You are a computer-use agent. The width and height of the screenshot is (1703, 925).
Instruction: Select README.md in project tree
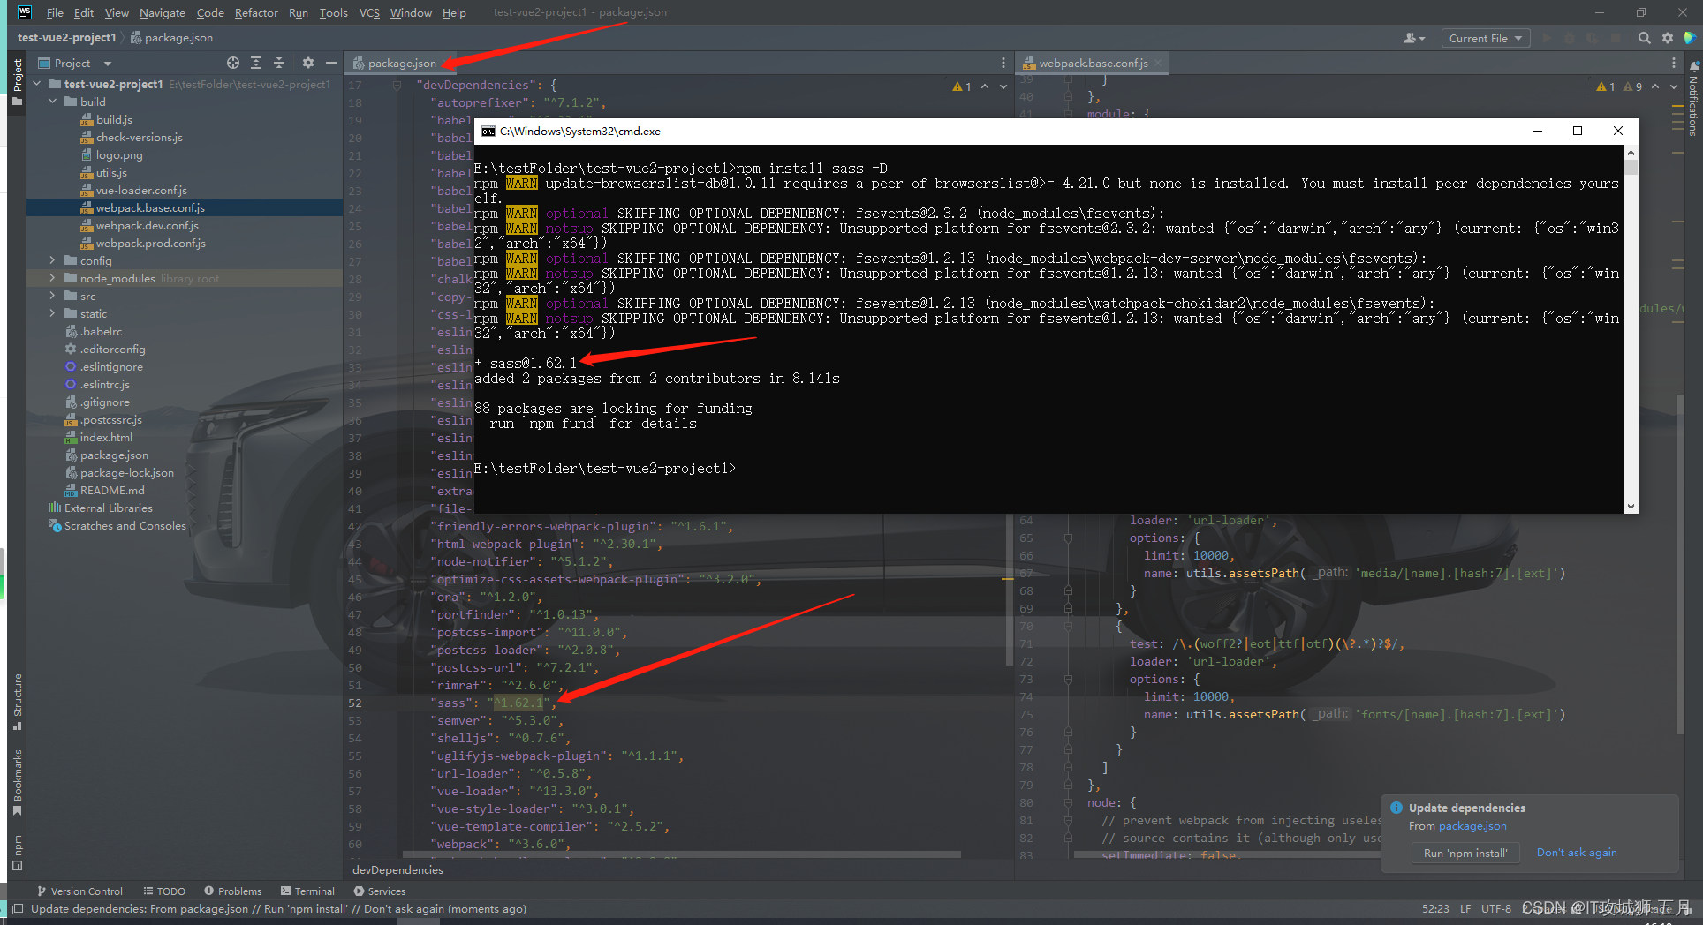tap(112, 490)
